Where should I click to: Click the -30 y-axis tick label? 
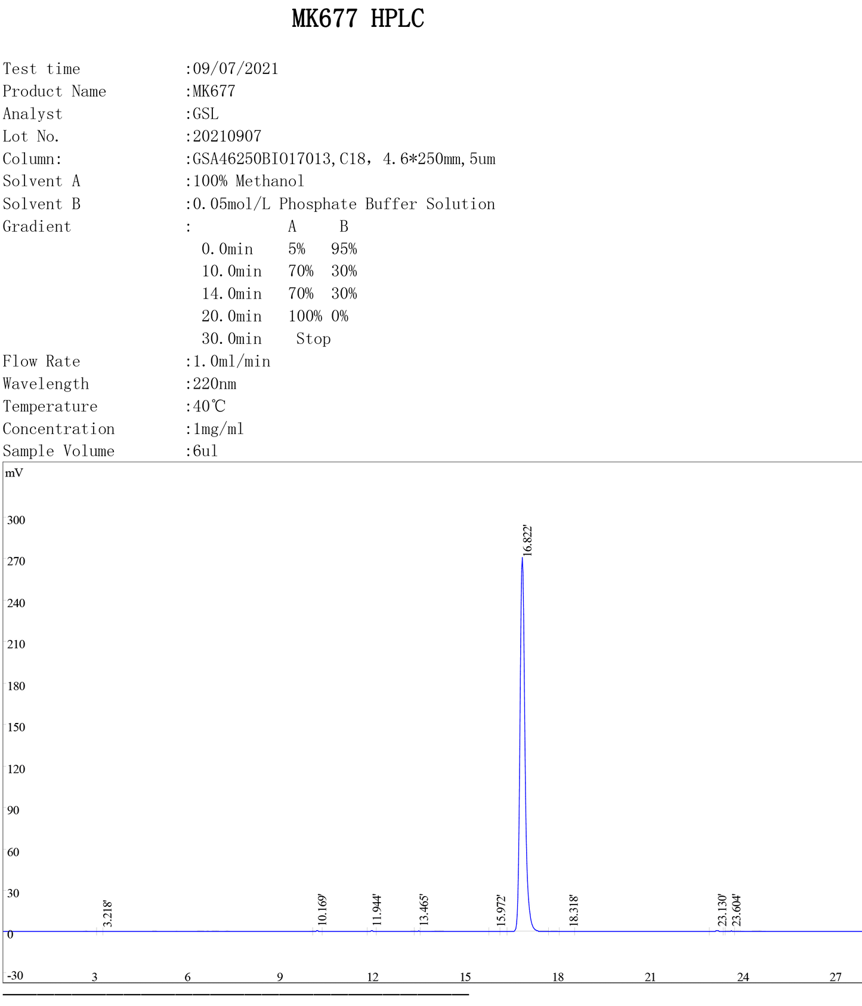[14, 976]
